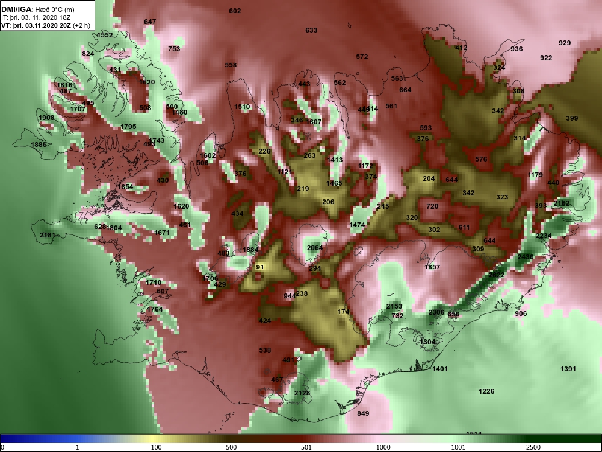Click the map value "2064"
602x452 pixels.
pos(315,248)
